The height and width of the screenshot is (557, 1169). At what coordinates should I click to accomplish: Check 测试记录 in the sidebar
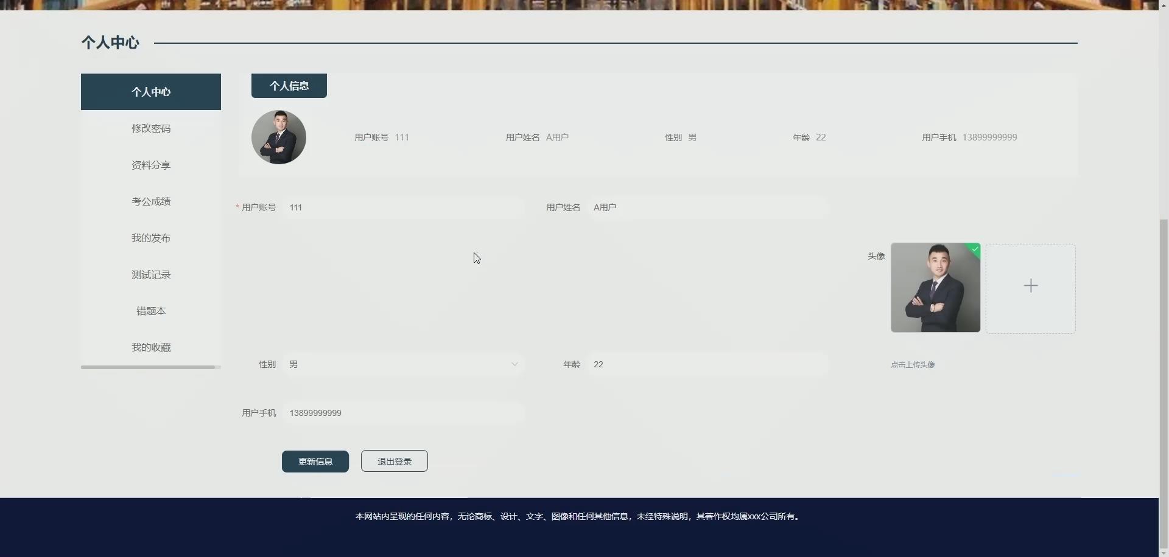coord(150,274)
